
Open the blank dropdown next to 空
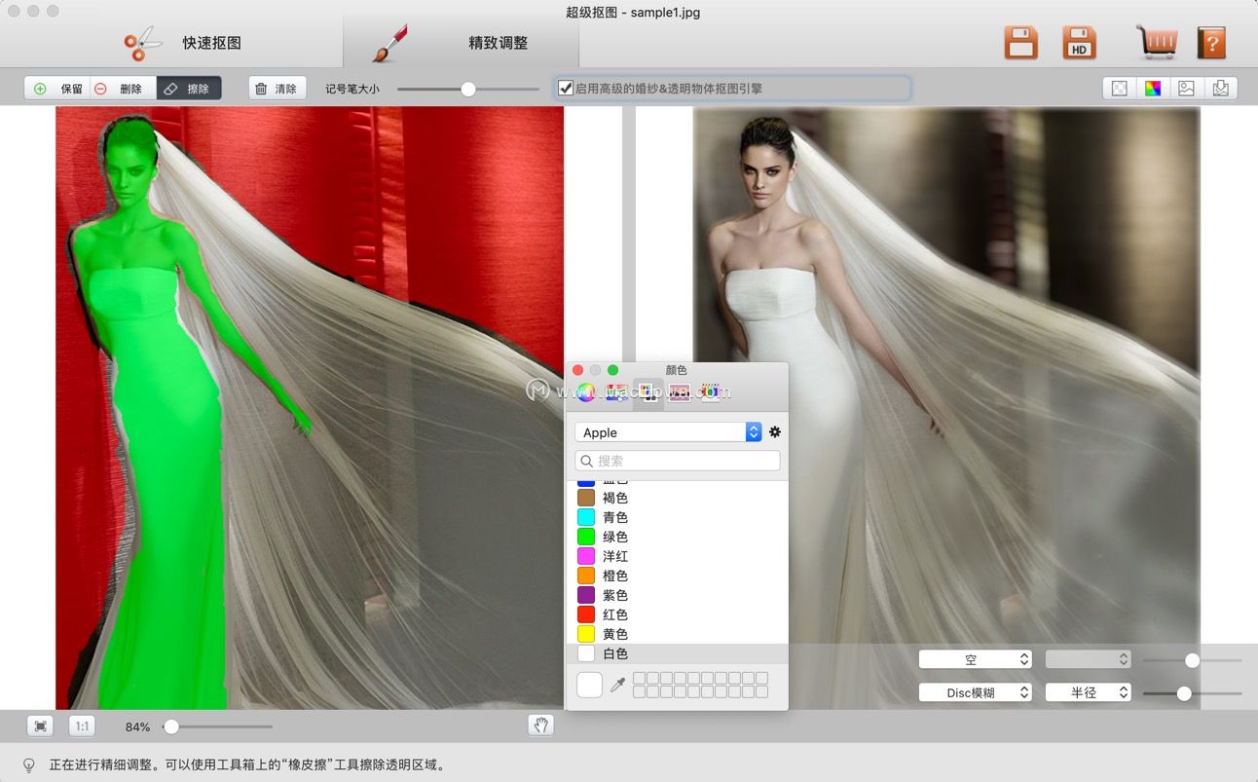[1088, 659]
